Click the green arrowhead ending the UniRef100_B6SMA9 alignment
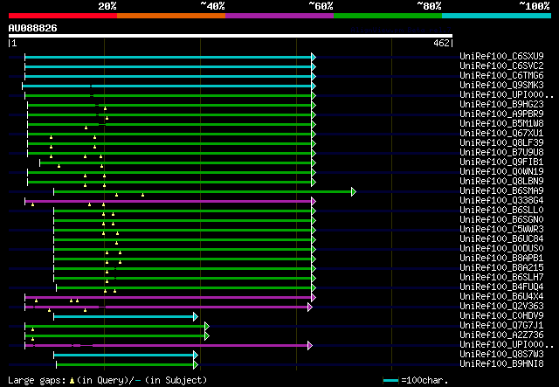This screenshot has height=387, width=559. click(x=354, y=192)
